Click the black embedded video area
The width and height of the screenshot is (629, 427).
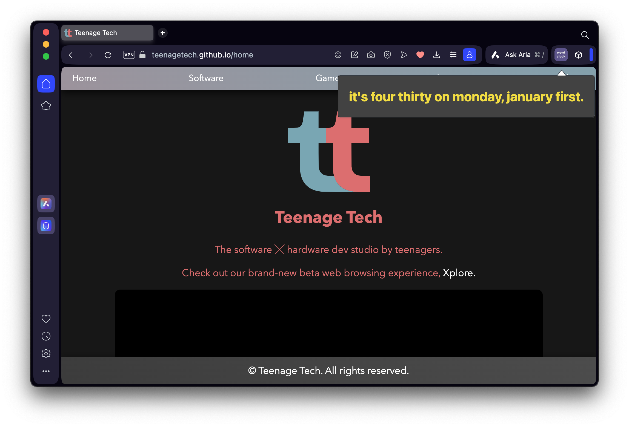329,323
